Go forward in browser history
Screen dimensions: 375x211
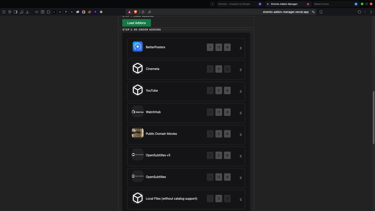371,12
